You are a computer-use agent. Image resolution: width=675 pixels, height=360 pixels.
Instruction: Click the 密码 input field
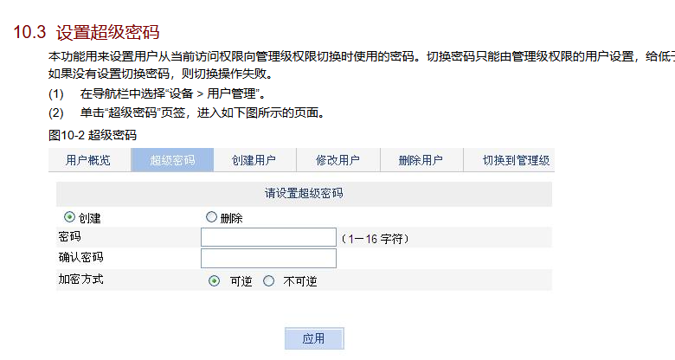pyautogui.click(x=268, y=237)
